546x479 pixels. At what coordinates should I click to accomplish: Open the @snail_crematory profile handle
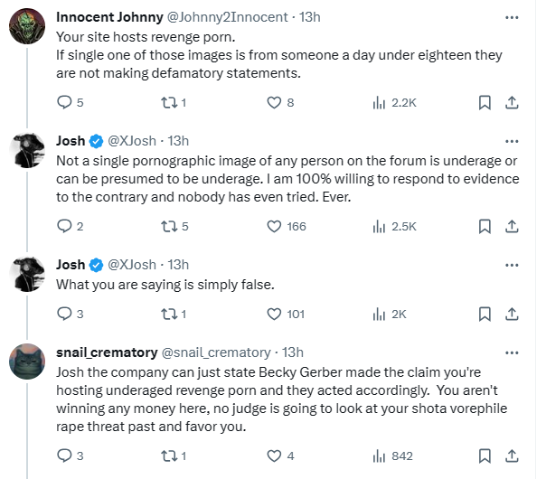pyautogui.click(x=216, y=352)
